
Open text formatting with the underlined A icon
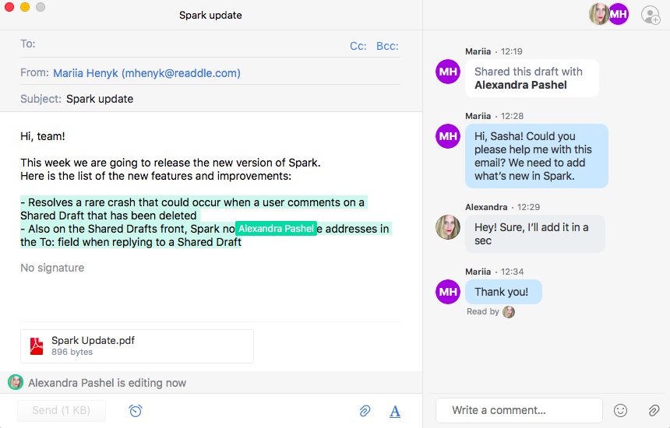(395, 411)
